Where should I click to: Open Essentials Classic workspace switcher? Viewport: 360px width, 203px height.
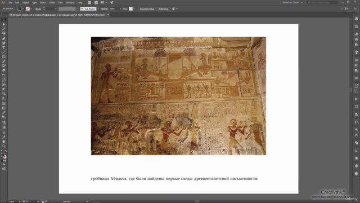[x=292, y=2]
